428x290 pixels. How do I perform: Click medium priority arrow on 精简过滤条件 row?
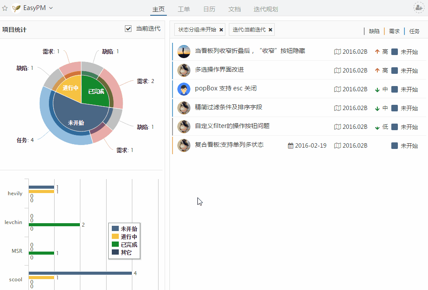click(x=377, y=108)
